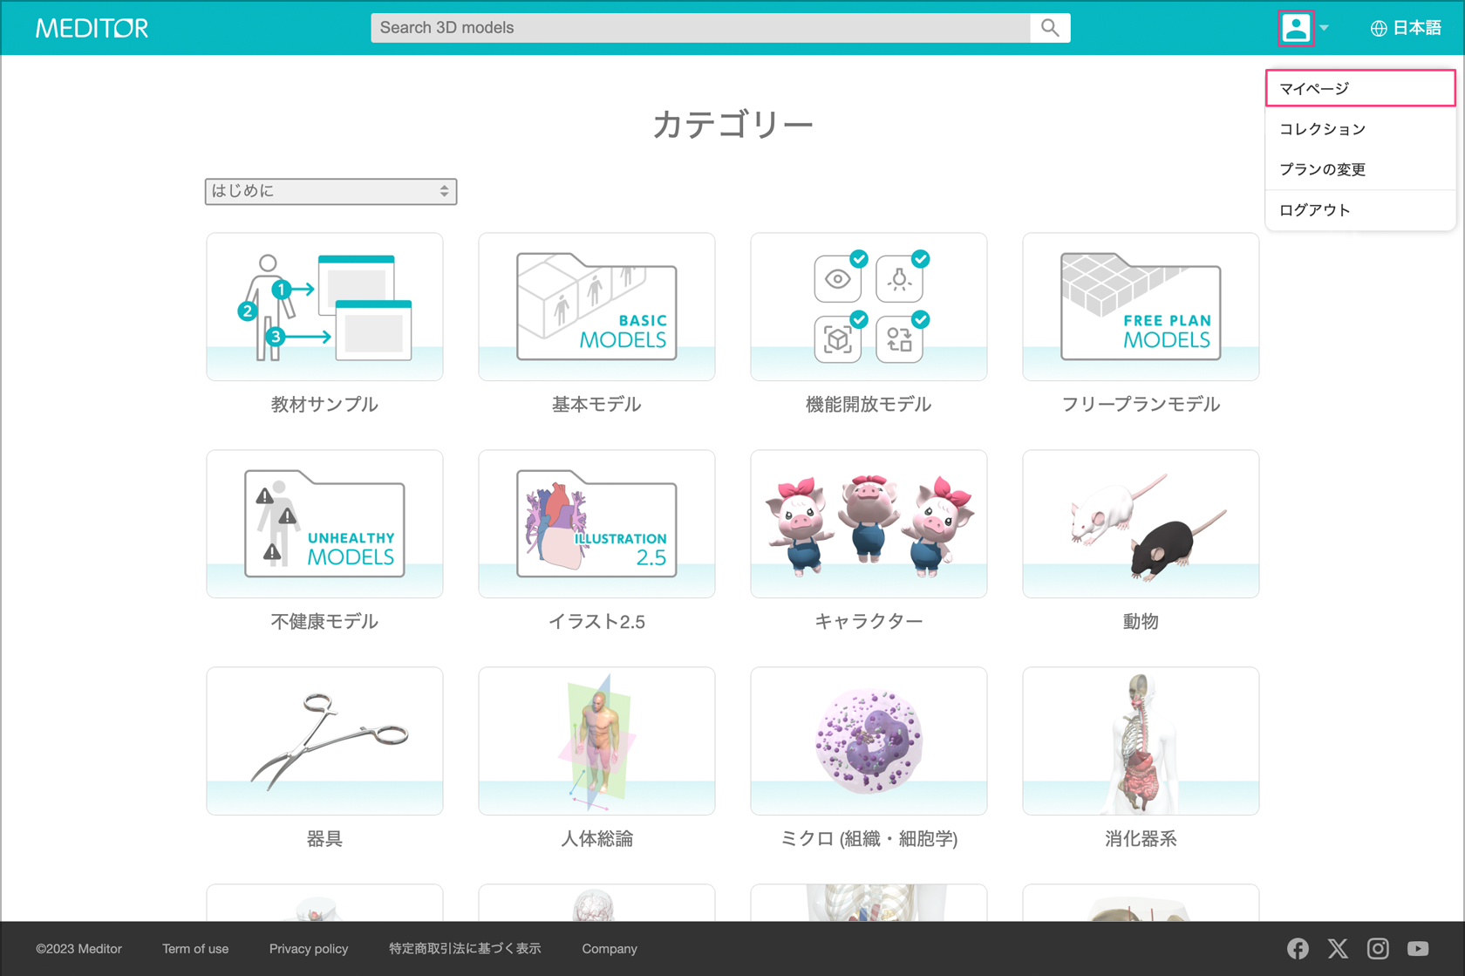Open the Term of use link
The image size is (1465, 976).
pyautogui.click(x=195, y=949)
